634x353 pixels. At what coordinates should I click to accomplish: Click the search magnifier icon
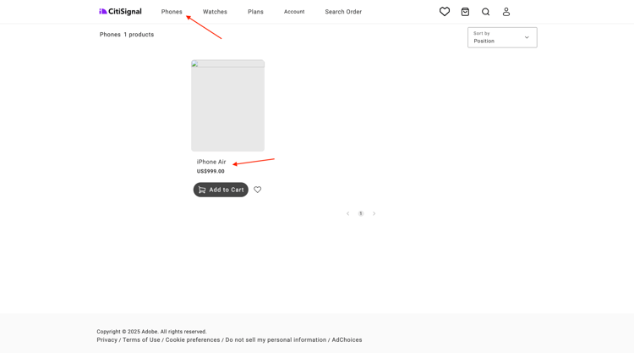pos(485,12)
